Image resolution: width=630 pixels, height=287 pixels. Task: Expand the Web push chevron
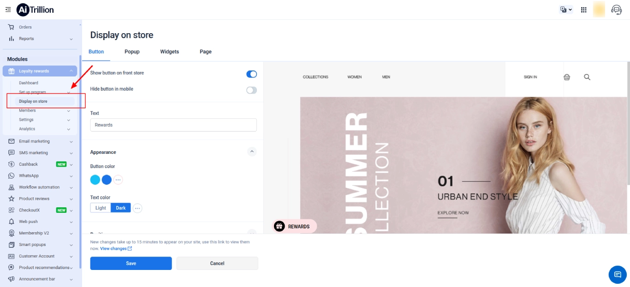[x=71, y=222]
